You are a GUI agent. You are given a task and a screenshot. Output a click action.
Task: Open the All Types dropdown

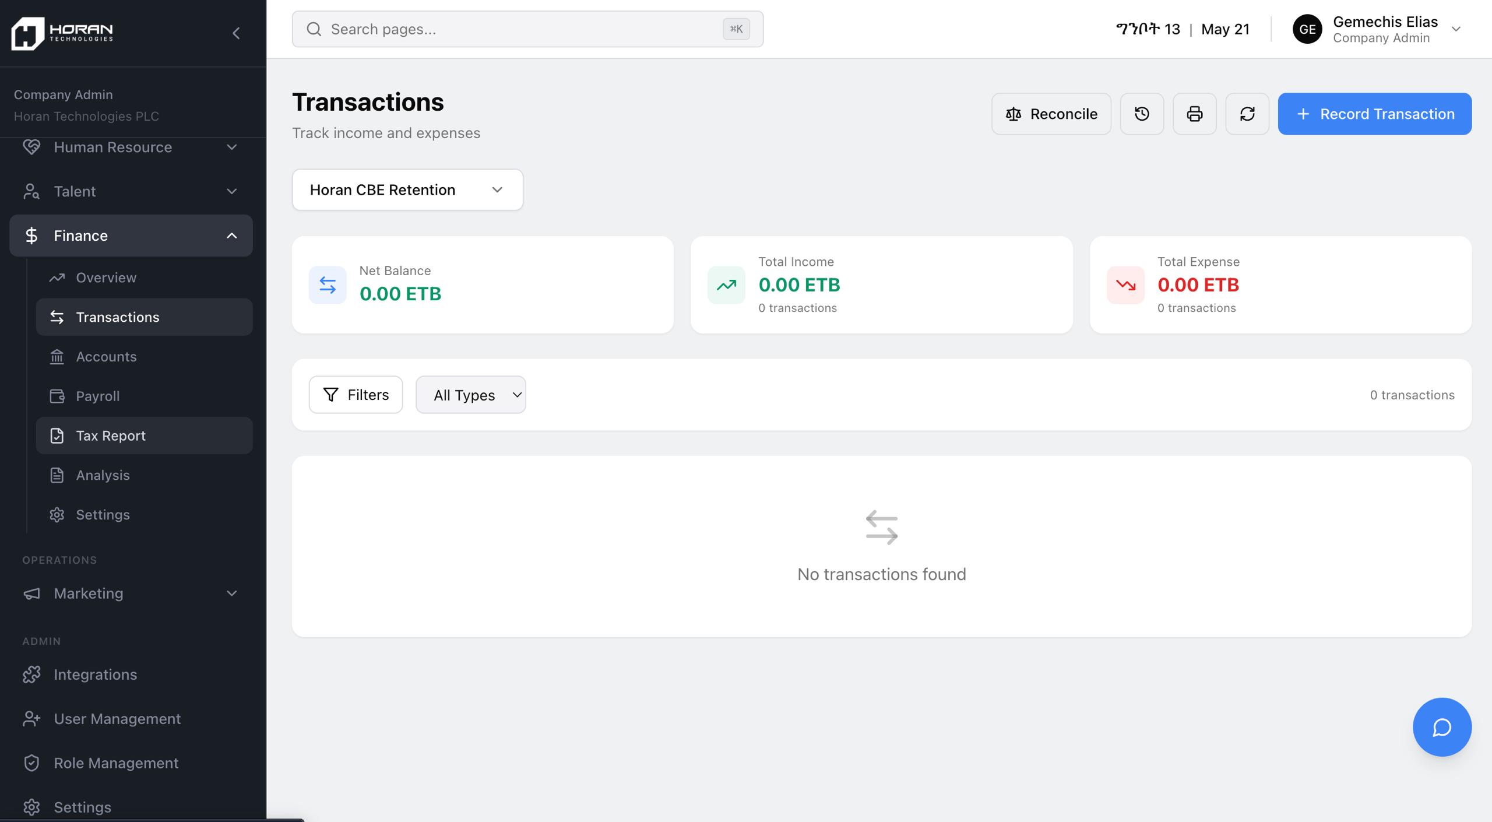(x=471, y=395)
